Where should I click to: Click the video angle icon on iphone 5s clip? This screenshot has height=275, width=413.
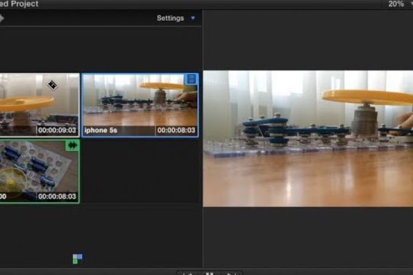tap(191, 79)
